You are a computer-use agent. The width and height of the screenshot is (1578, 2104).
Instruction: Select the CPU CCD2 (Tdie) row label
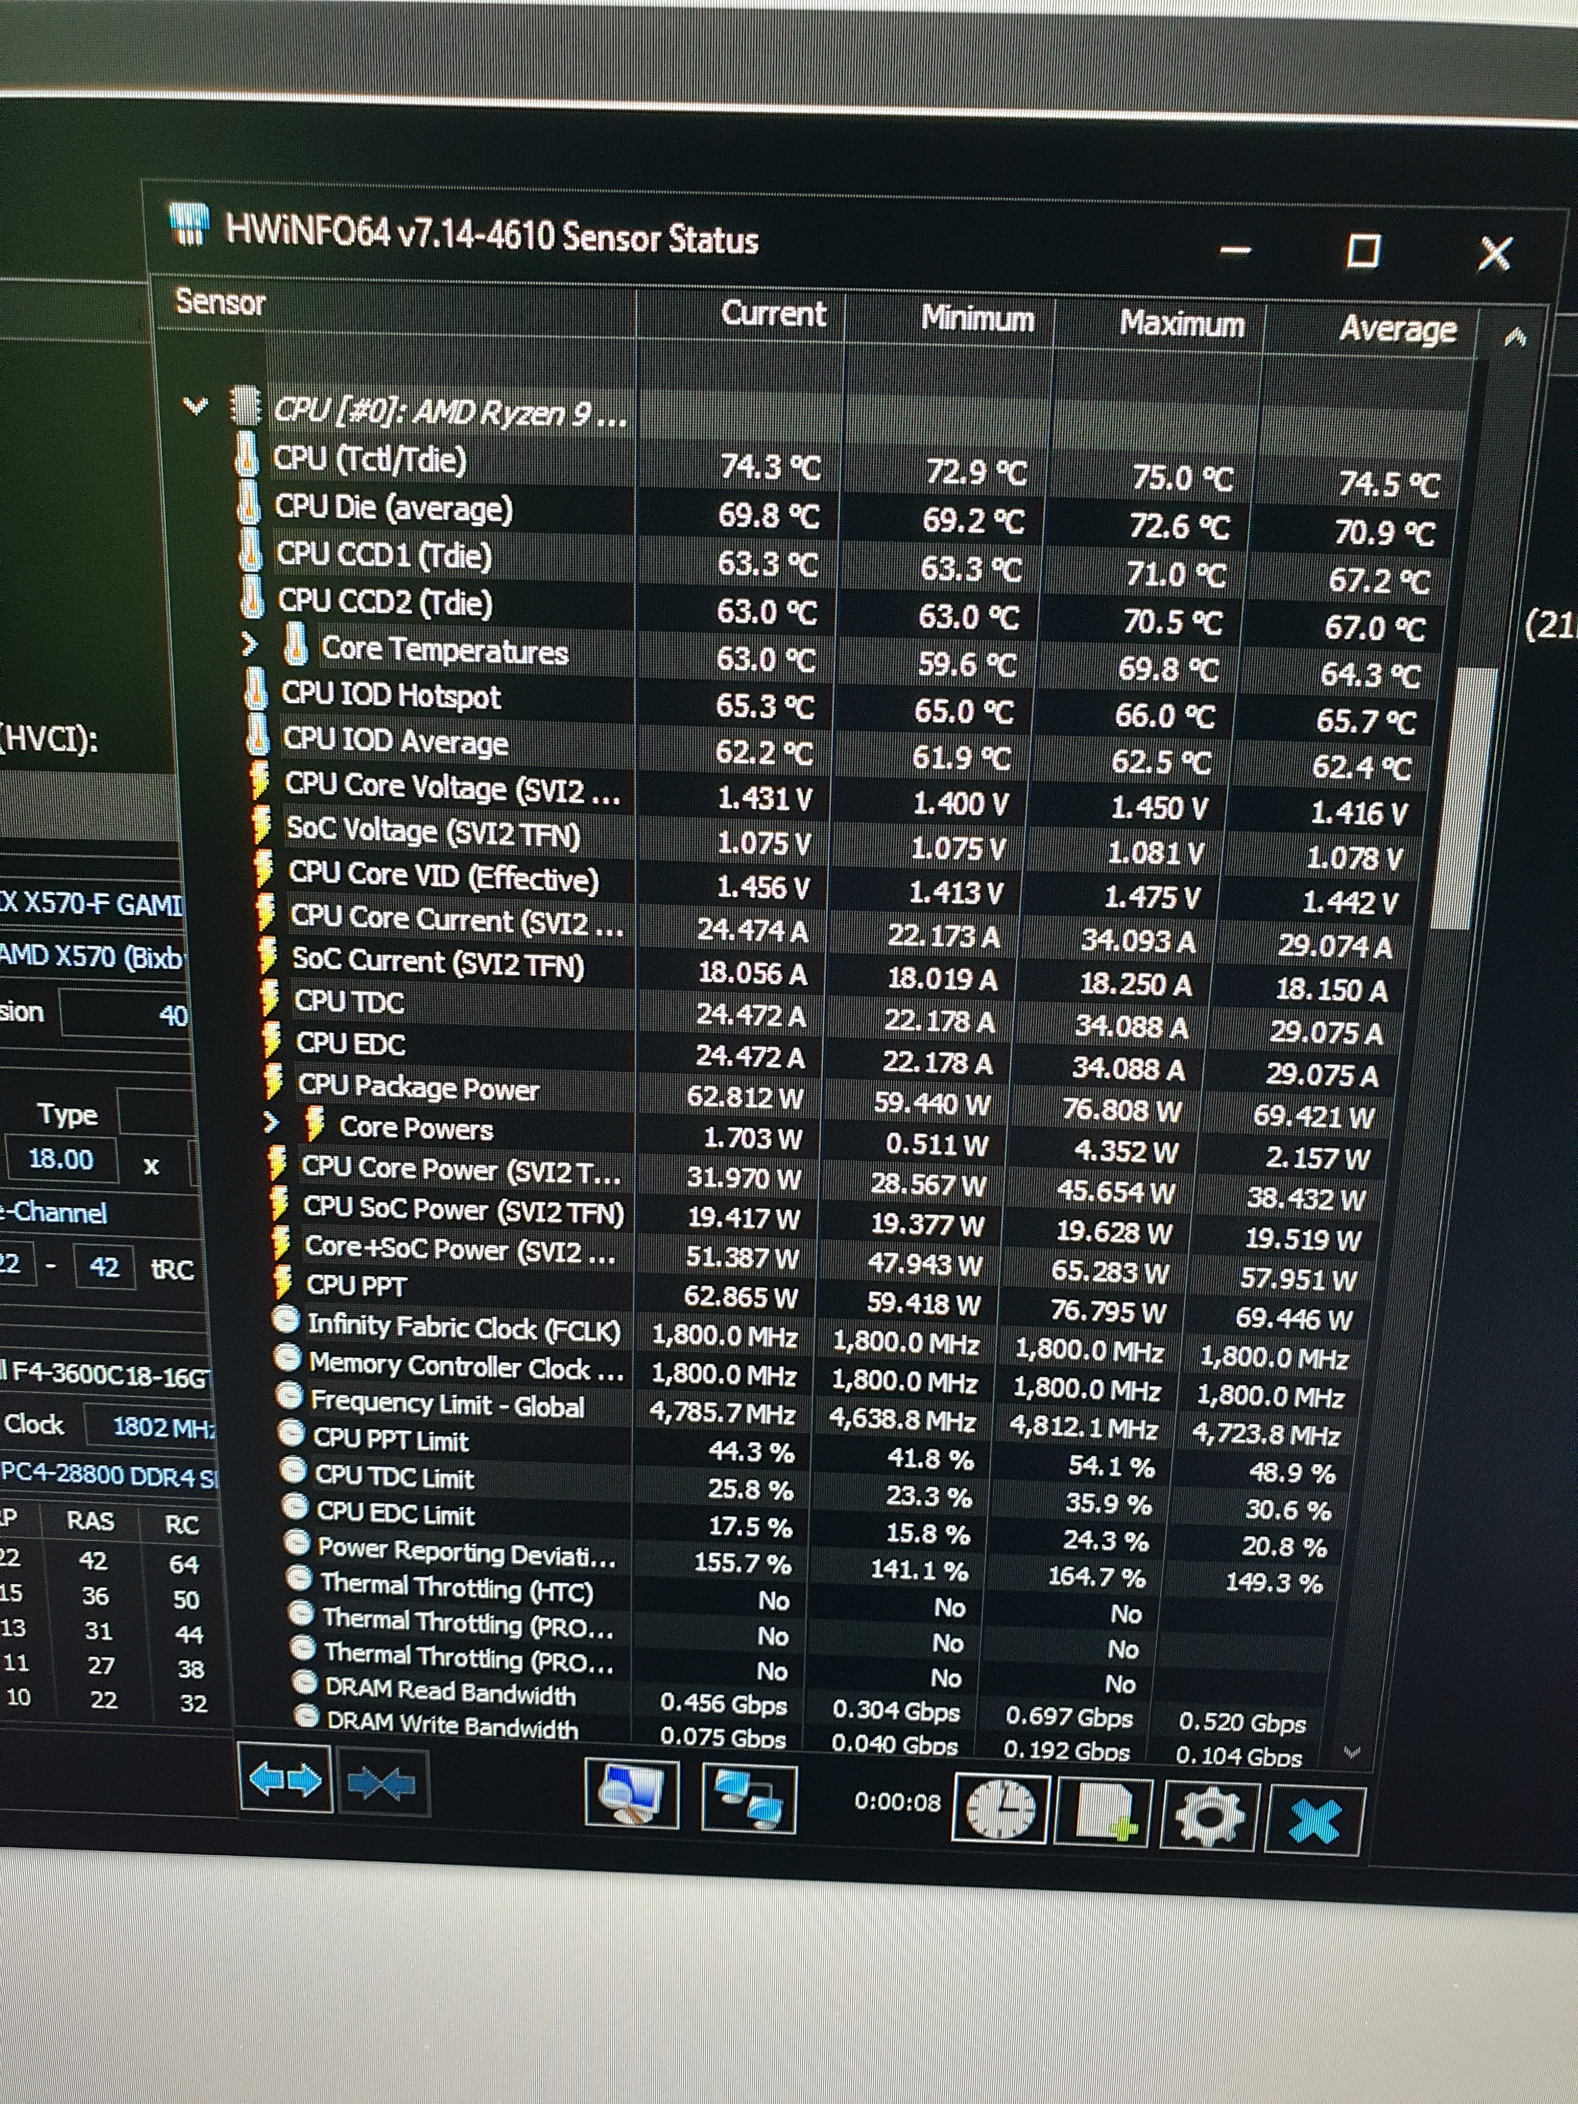pos(385,602)
